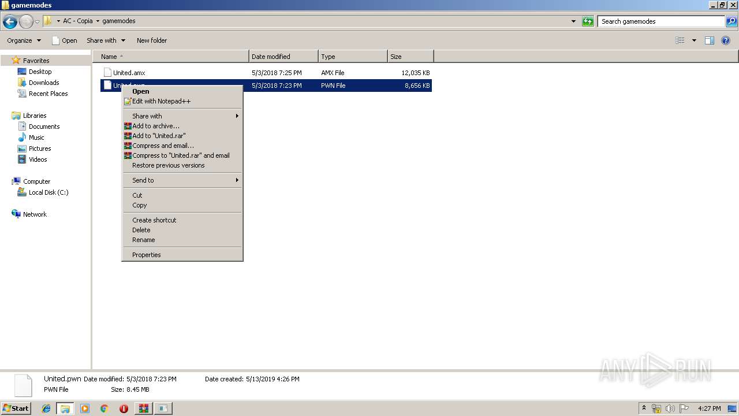Choose Compress and email...
This screenshot has width=739, height=416.
[x=182, y=146]
